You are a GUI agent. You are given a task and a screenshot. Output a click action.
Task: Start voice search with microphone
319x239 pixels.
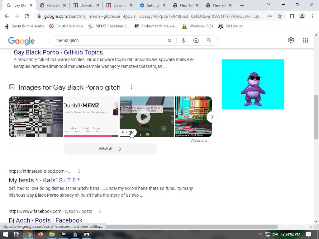point(183,40)
